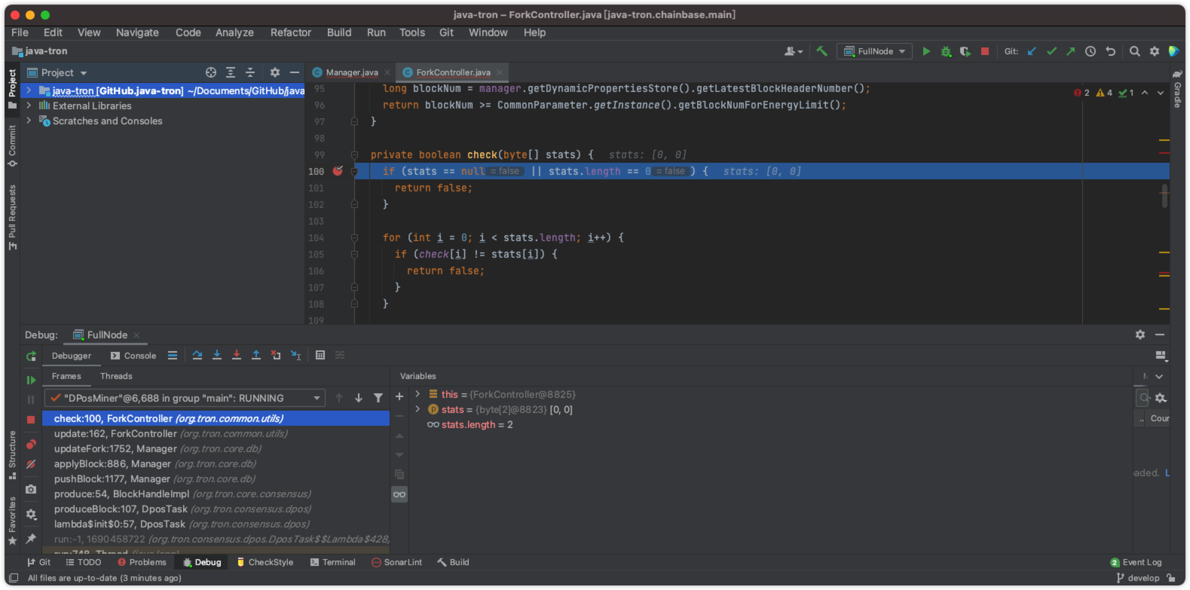Expand the stats variable node
This screenshot has width=1190, height=590.
(x=418, y=410)
